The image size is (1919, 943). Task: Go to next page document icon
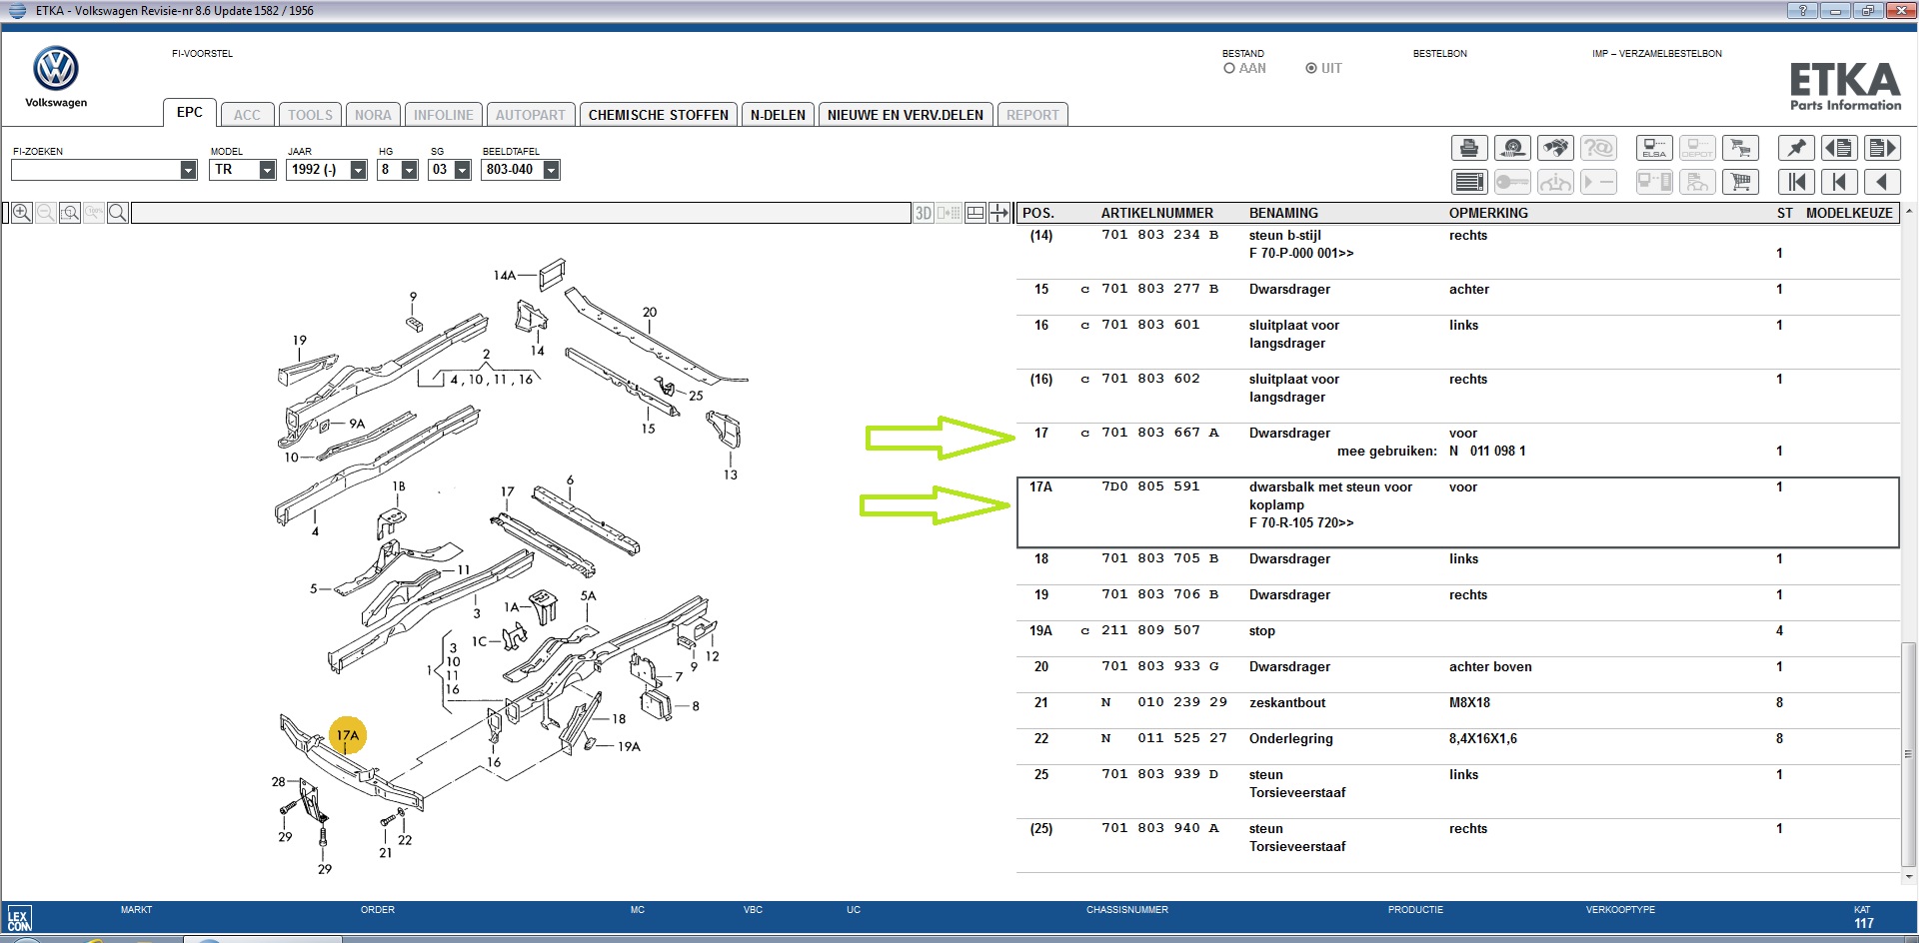click(1882, 149)
